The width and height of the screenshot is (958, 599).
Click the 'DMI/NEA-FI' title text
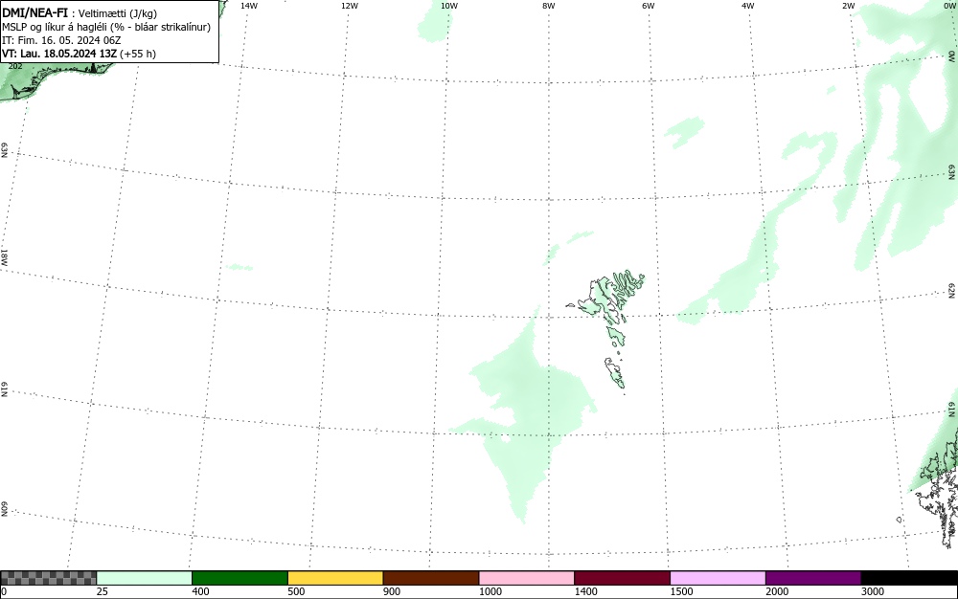pos(34,13)
